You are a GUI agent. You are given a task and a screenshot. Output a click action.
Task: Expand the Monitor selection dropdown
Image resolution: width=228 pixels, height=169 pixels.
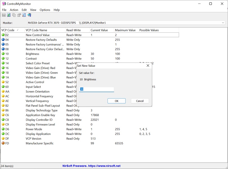pos(223,23)
